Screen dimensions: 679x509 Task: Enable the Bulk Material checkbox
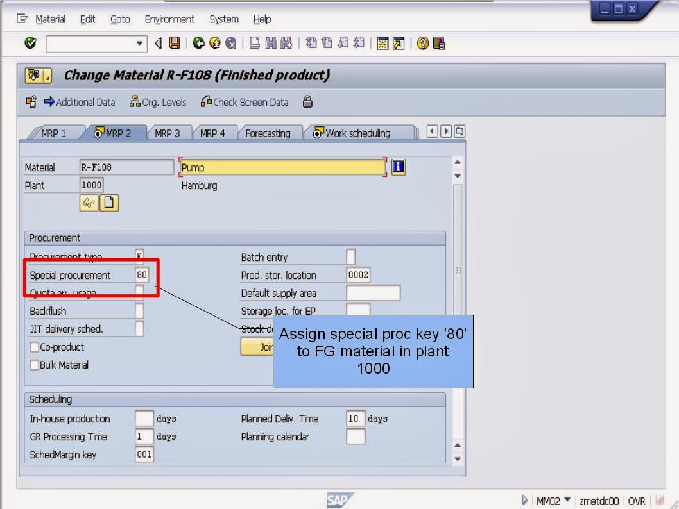point(33,365)
